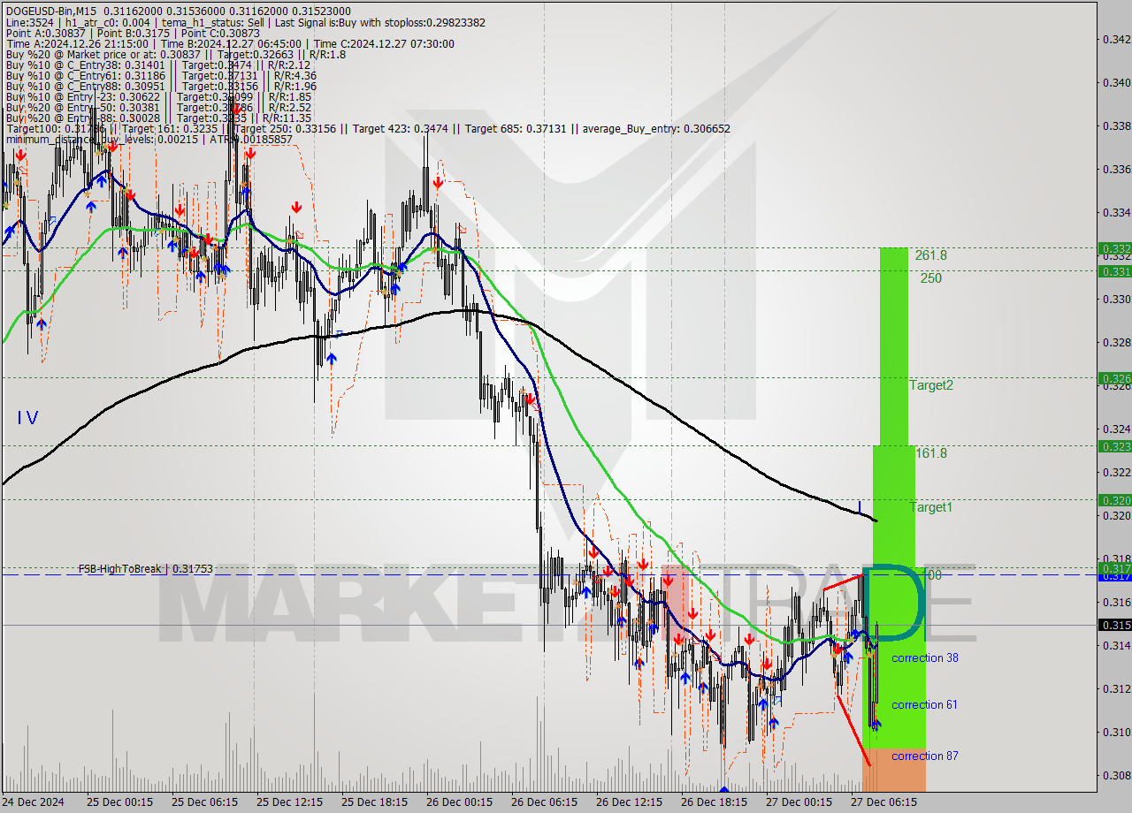Click the '25 Dec 12:15' time label
The image size is (1132, 813).
[289, 802]
